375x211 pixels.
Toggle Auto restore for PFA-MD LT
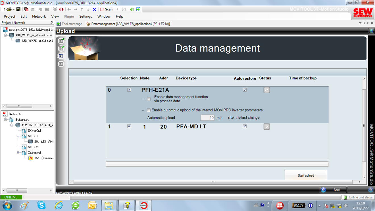click(x=245, y=126)
